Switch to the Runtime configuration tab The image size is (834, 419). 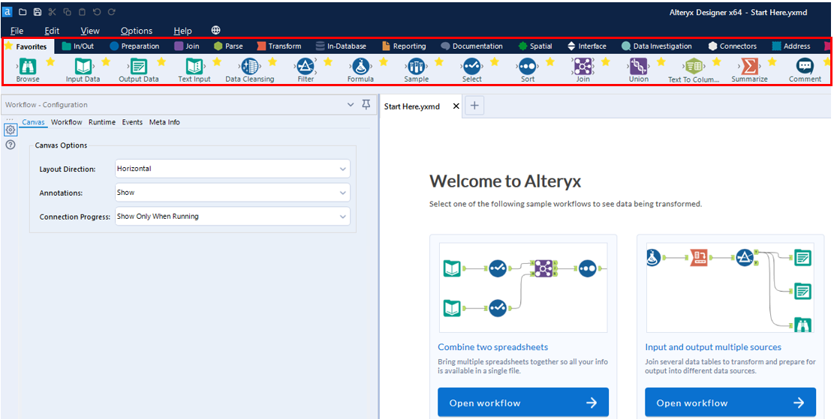click(x=102, y=122)
